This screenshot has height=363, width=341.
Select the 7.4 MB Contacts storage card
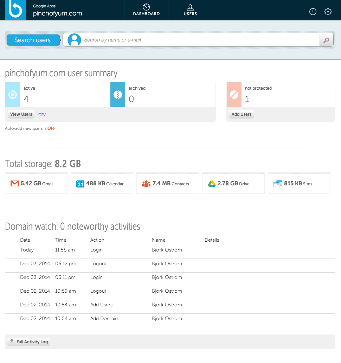tap(167, 183)
